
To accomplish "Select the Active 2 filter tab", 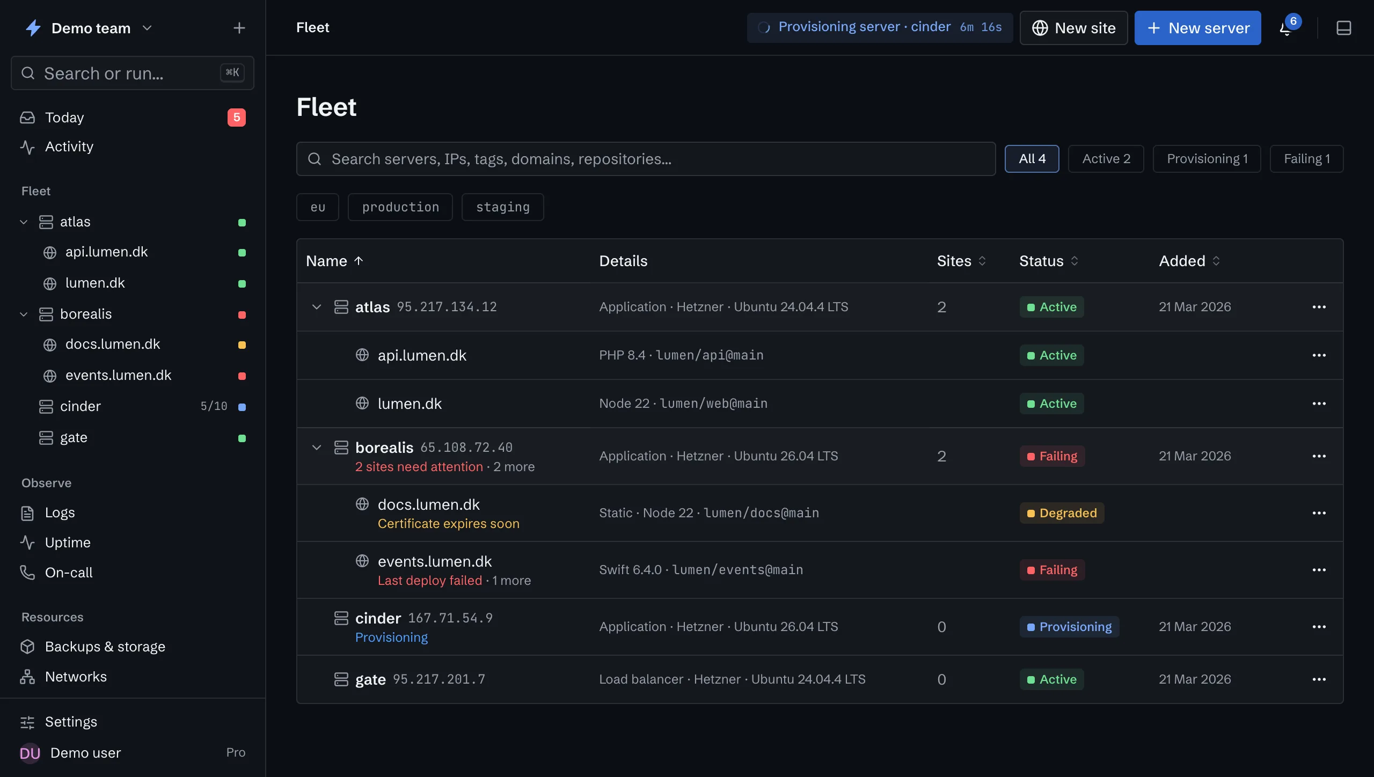I will coord(1106,159).
